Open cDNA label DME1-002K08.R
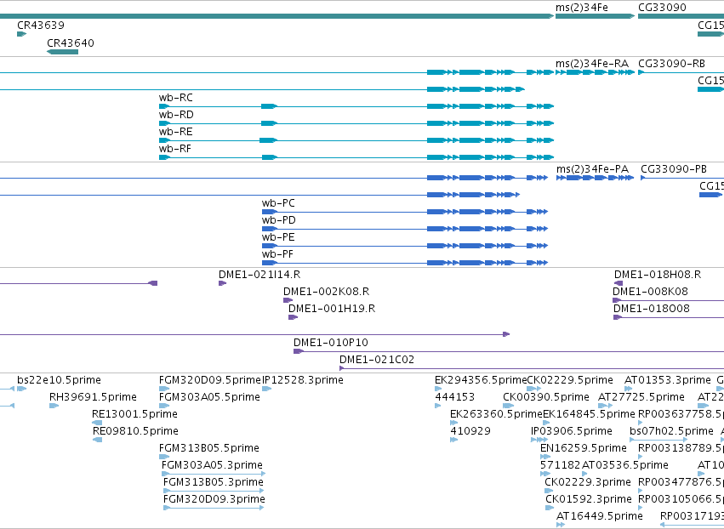 [327, 291]
